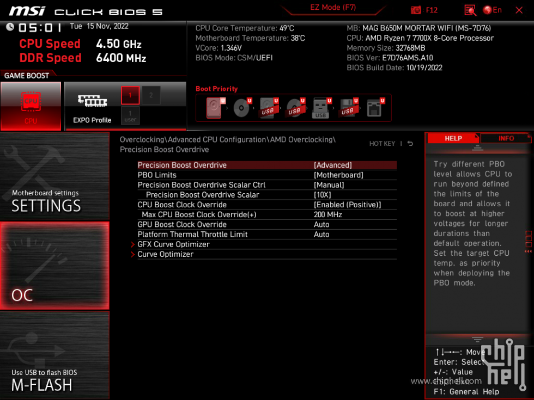Select the hard disk boot priority device
The height and width of the screenshot is (400, 534).
click(215, 108)
